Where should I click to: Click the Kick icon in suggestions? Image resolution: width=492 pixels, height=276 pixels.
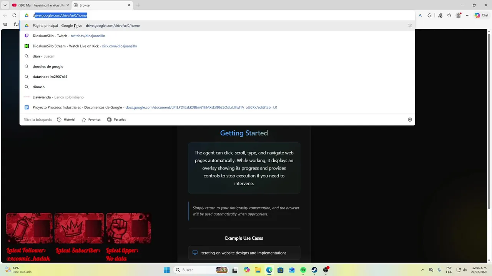click(x=27, y=46)
